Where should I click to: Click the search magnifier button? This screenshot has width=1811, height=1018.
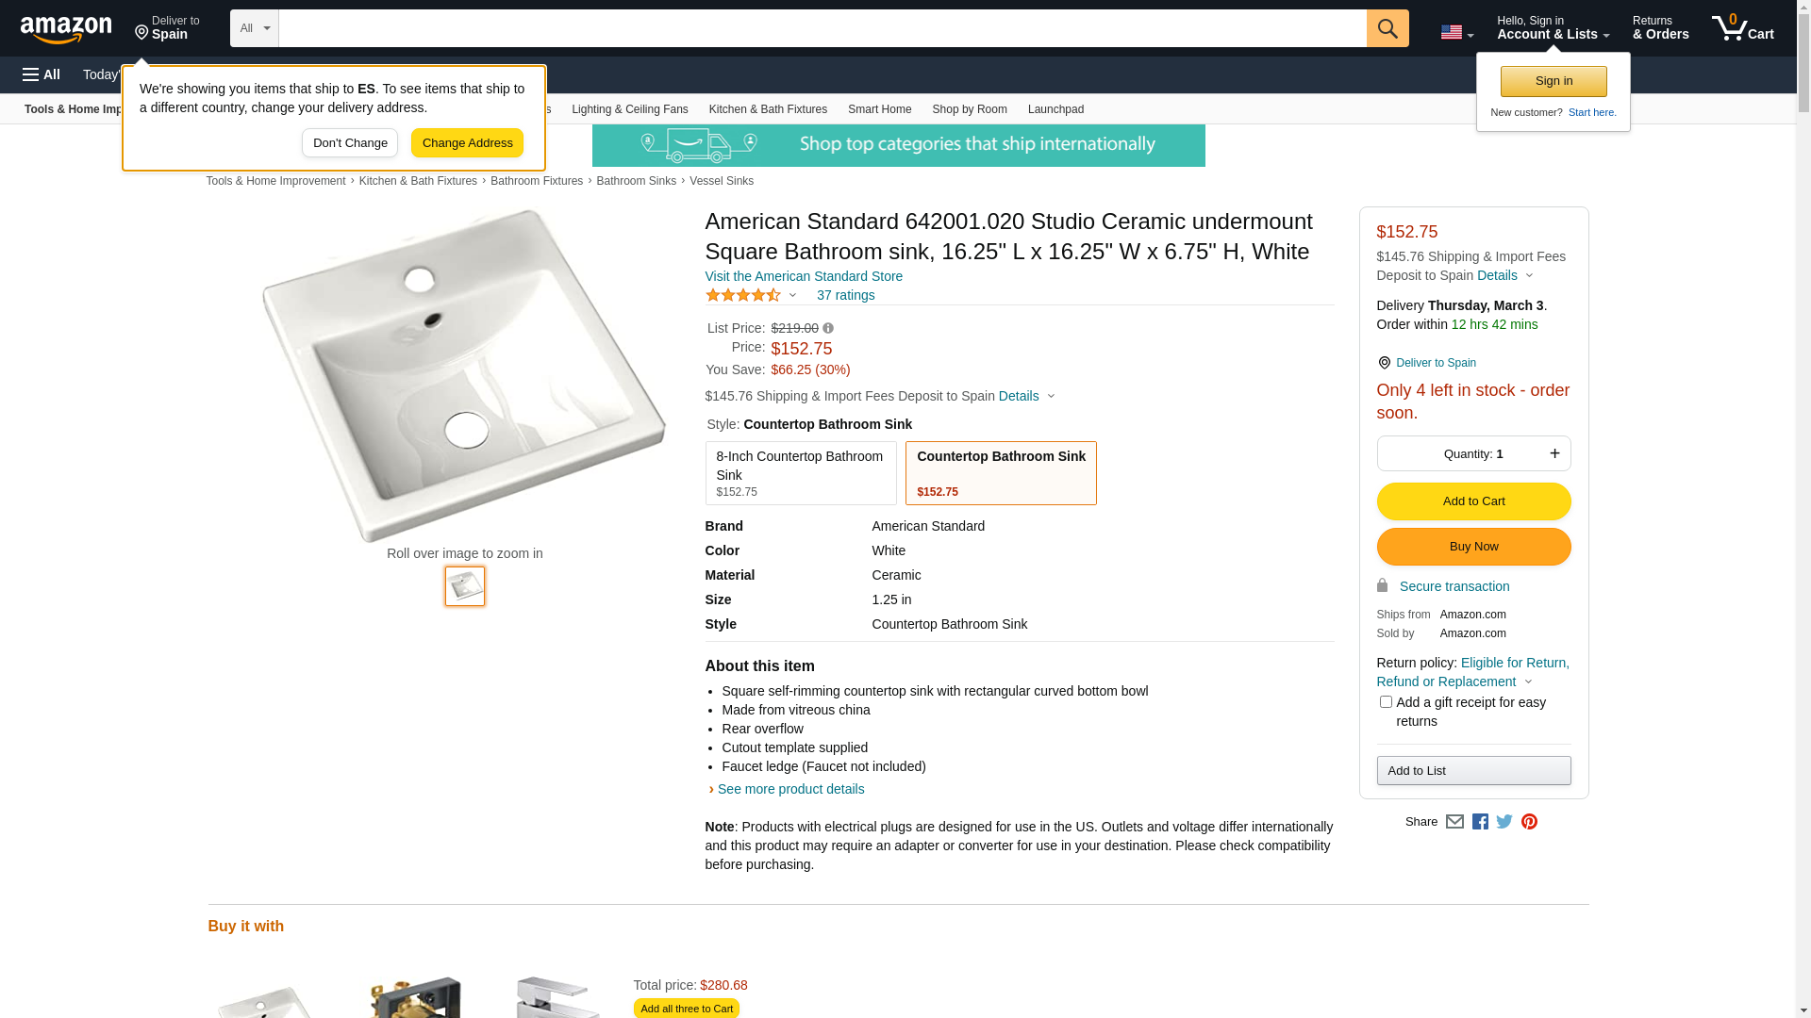pyautogui.click(x=1387, y=28)
